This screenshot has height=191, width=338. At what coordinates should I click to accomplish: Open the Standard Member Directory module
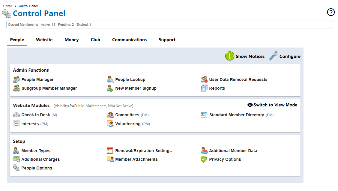(236, 115)
